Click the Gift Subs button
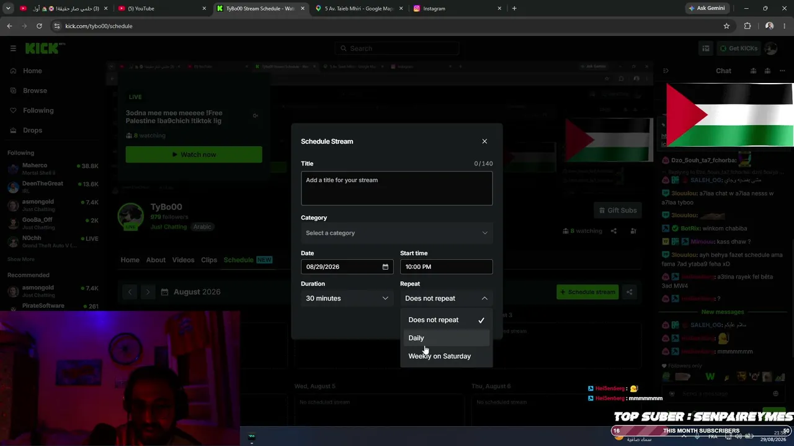794x446 pixels. (x=617, y=211)
